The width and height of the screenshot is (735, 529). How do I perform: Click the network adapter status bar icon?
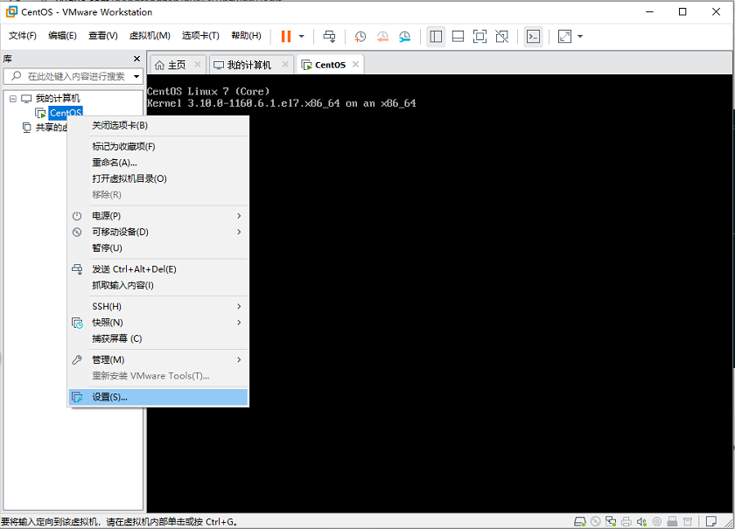click(611, 521)
